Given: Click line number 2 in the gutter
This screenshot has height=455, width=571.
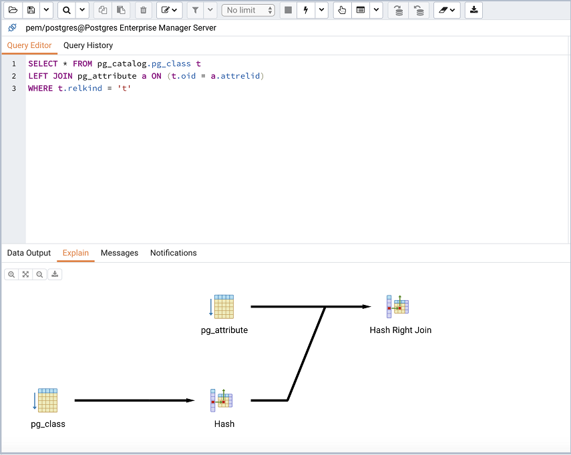Looking at the screenshot, I should coord(14,76).
